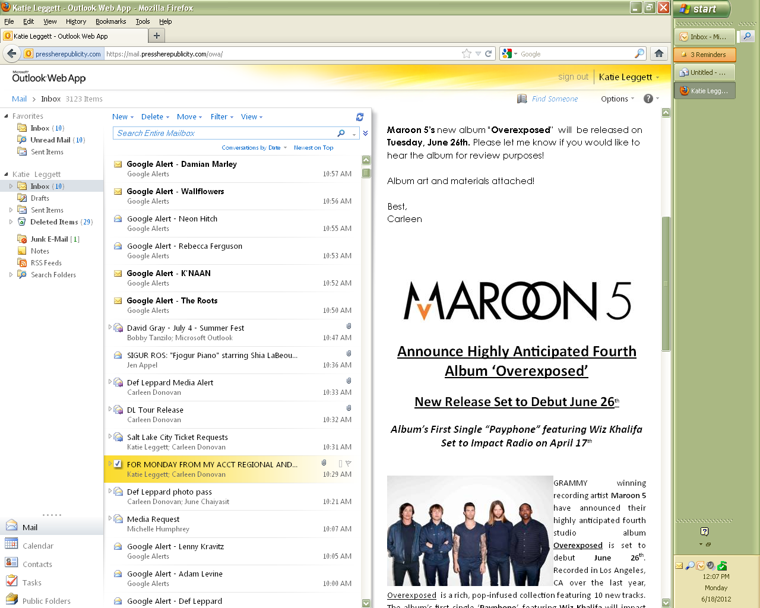Click the address book icon beside Find Someone

[522, 99]
